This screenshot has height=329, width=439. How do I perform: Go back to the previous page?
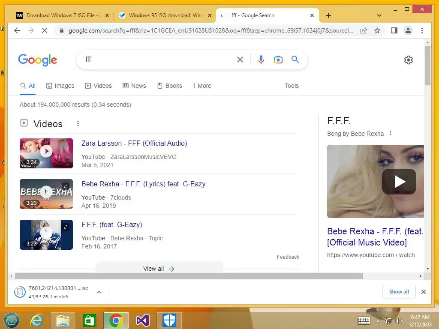coord(17,30)
